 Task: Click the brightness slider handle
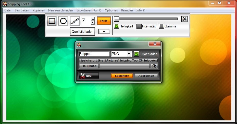click(117, 19)
